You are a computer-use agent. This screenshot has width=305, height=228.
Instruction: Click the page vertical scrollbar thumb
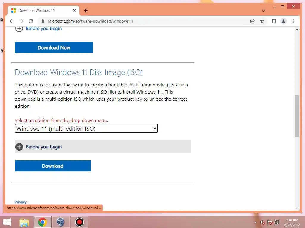[x=297, y=116]
